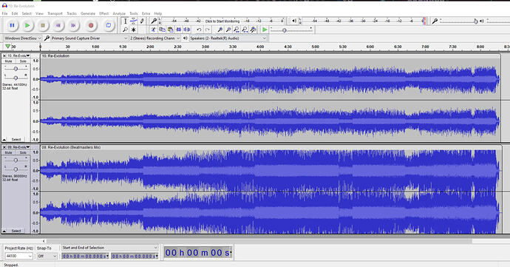
Task: Select the Draw (pencil) tool
Action: pos(142,21)
